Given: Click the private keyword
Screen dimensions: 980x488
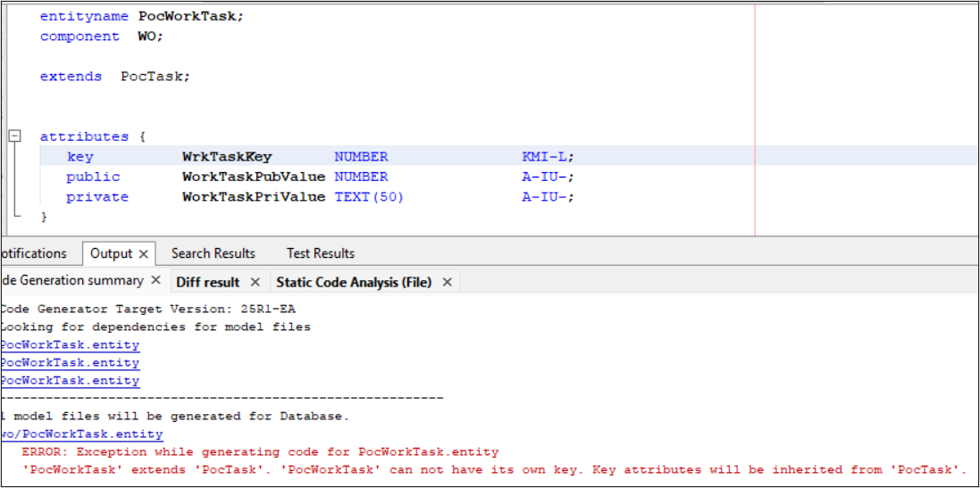Looking at the screenshot, I should click(x=97, y=196).
